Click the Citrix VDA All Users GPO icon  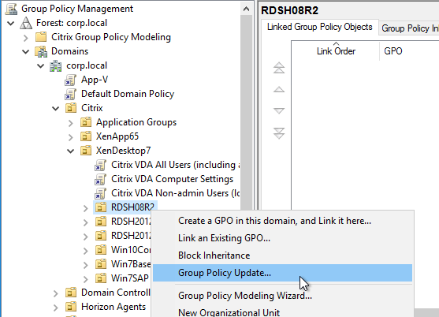point(101,165)
